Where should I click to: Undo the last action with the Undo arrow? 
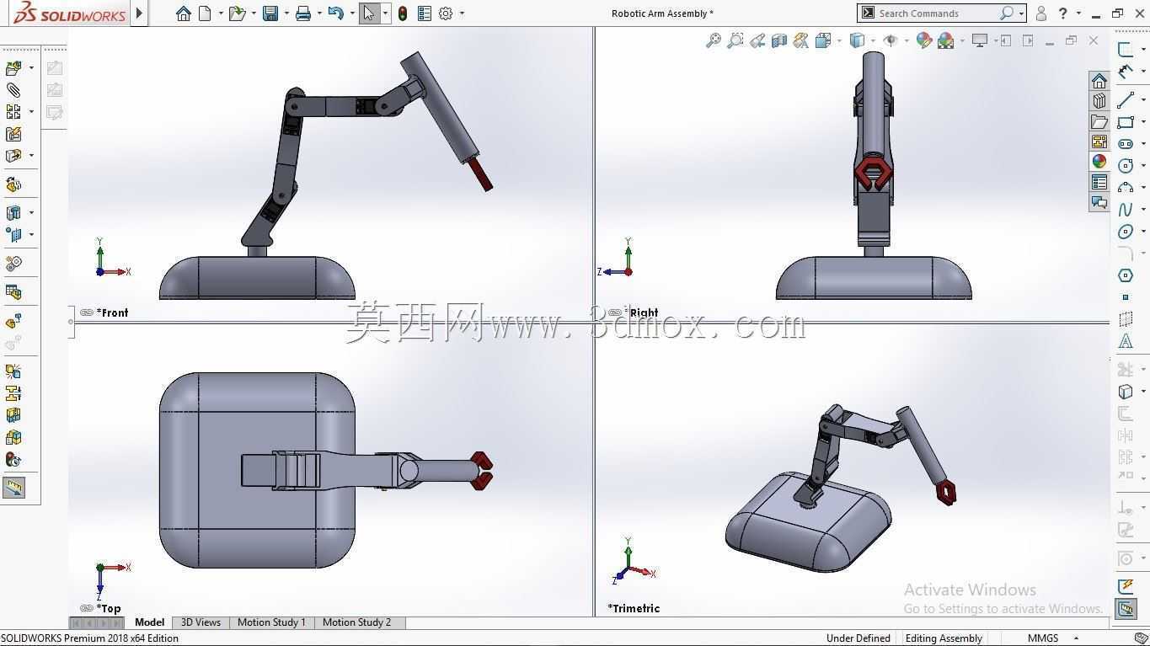coord(335,13)
